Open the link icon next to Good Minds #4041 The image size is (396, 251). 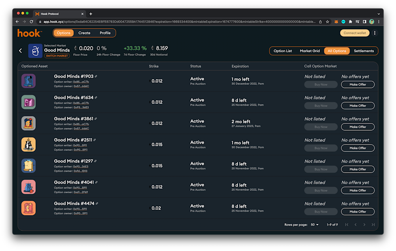[96, 182]
